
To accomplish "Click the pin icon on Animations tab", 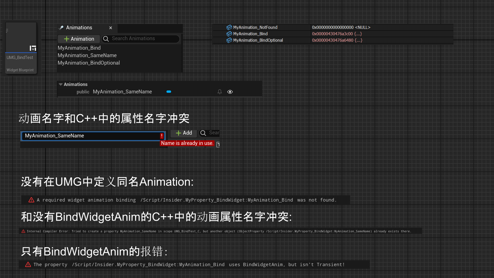I will (61, 28).
